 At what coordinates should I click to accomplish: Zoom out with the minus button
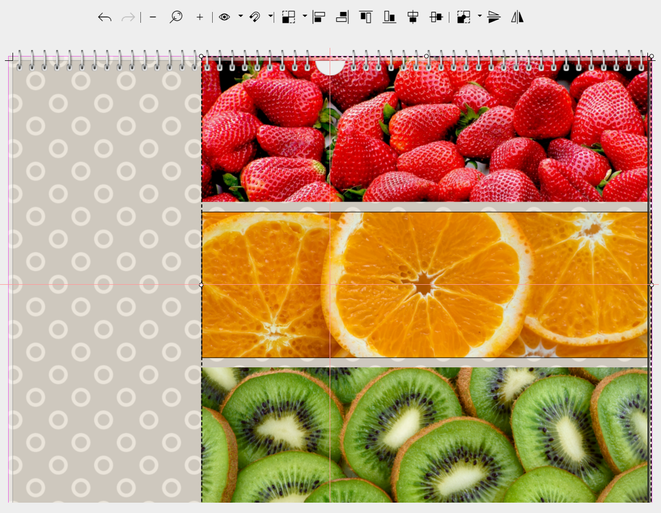pyautogui.click(x=153, y=17)
